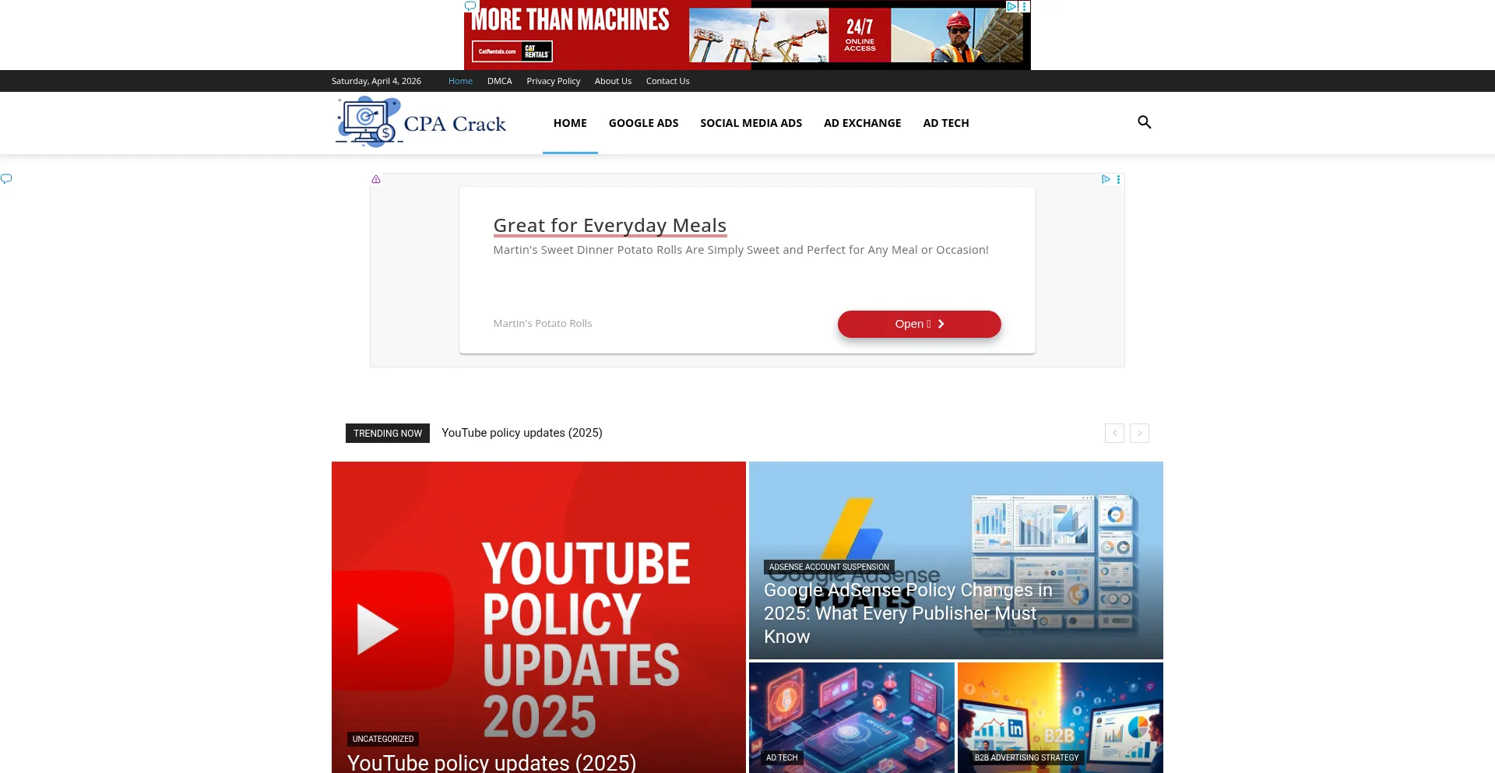This screenshot has width=1495, height=773.
Task: Open the AD EXCHANGE menu item
Action: [x=862, y=123]
